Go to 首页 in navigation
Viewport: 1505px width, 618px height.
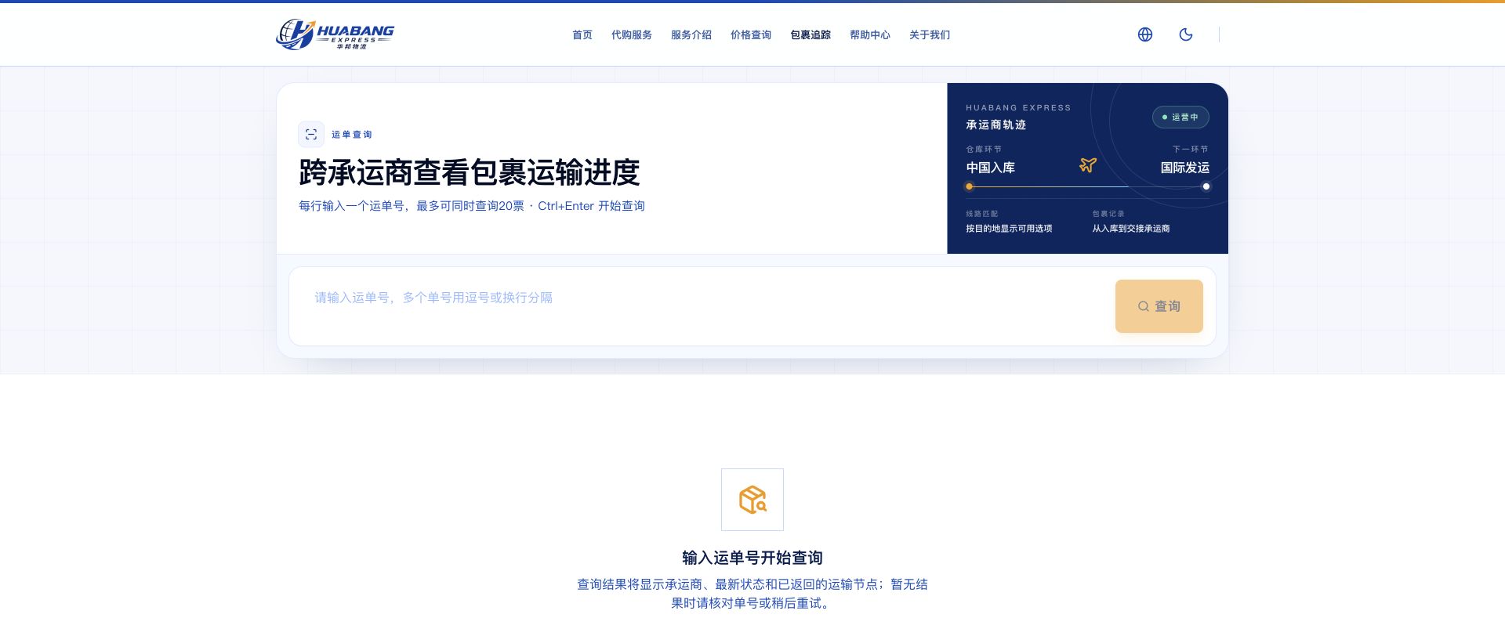click(582, 35)
